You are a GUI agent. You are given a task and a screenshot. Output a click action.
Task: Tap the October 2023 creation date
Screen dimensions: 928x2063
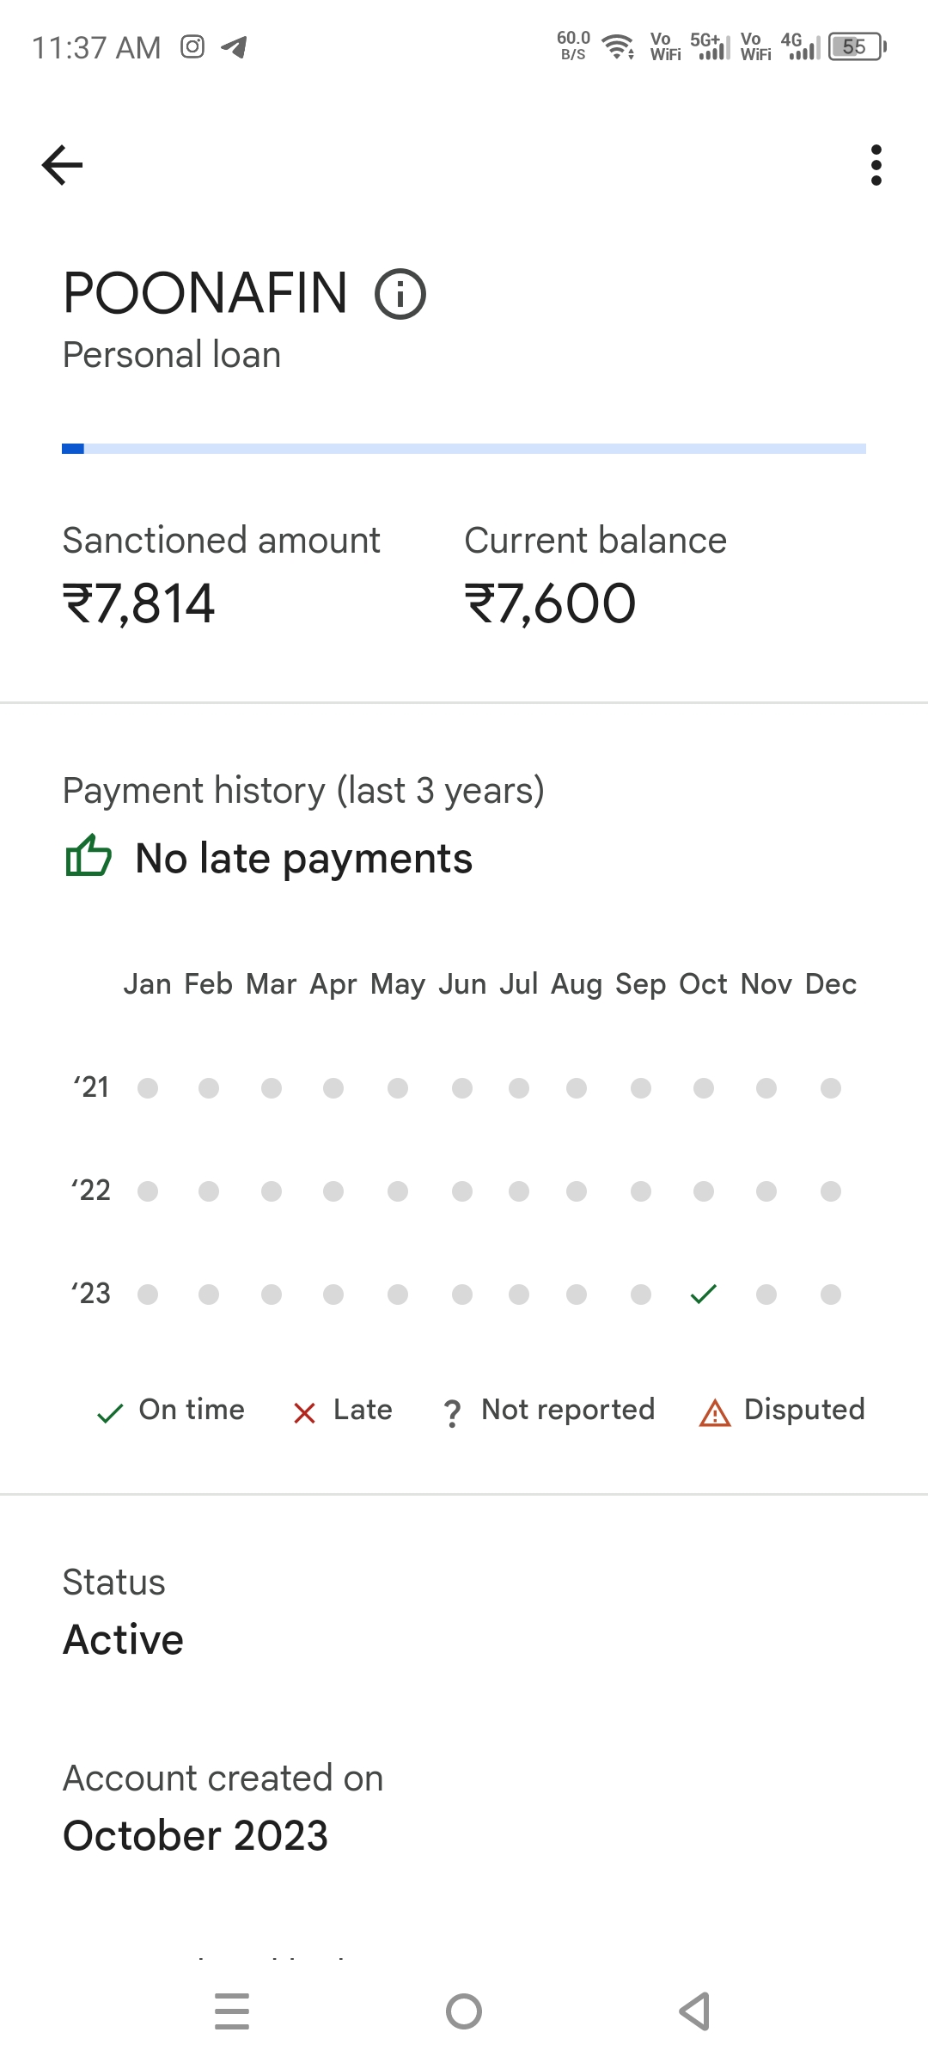196,1836
